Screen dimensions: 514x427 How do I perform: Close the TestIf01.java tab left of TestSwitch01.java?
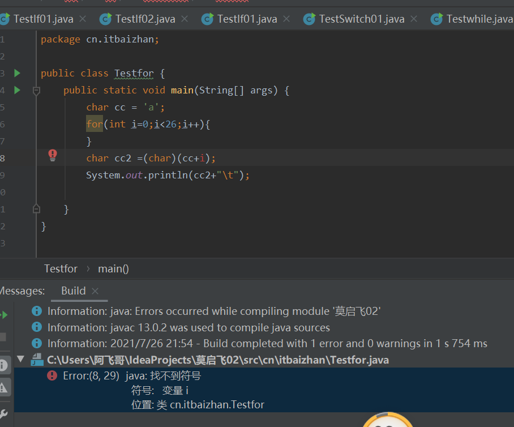(286, 19)
